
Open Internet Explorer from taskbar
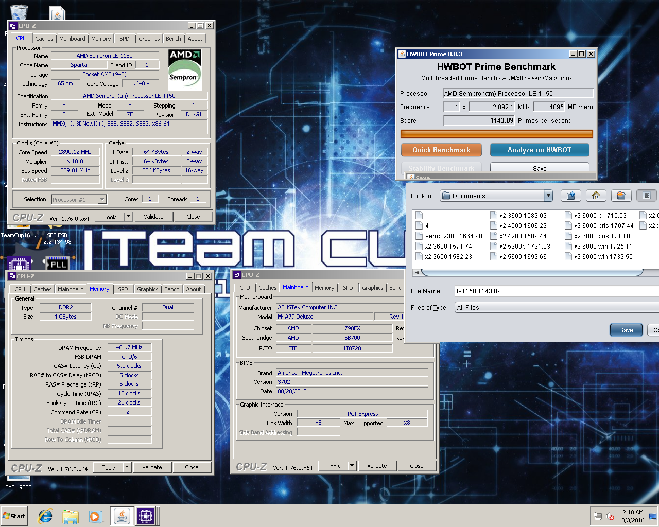pyautogui.click(x=45, y=516)
